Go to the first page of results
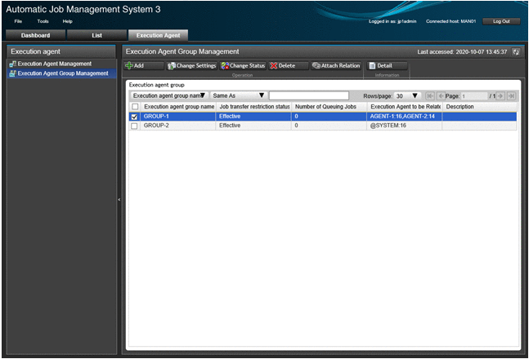The height and width of the screenshot is (359, 529). (x=430, y=96)
